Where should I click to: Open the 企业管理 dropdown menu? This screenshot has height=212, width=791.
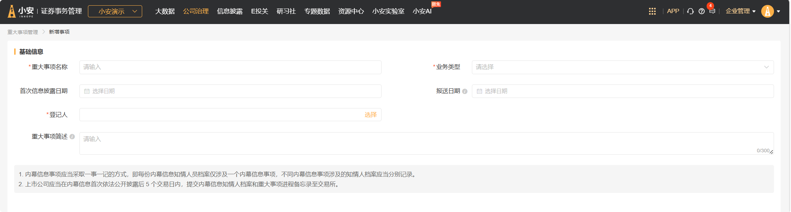tap(740, 11)
